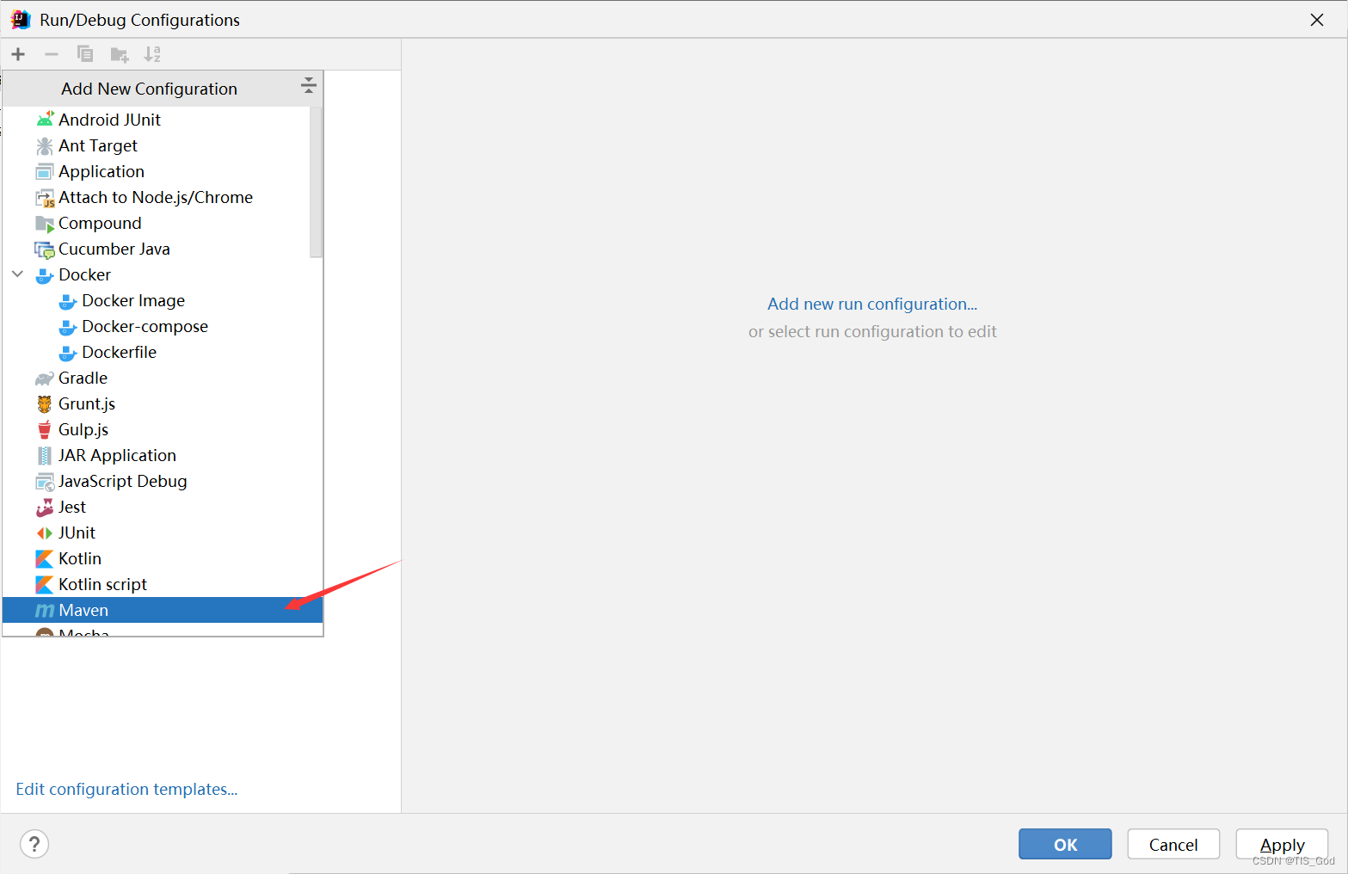Click the Apply button

tap(1282, 844)
